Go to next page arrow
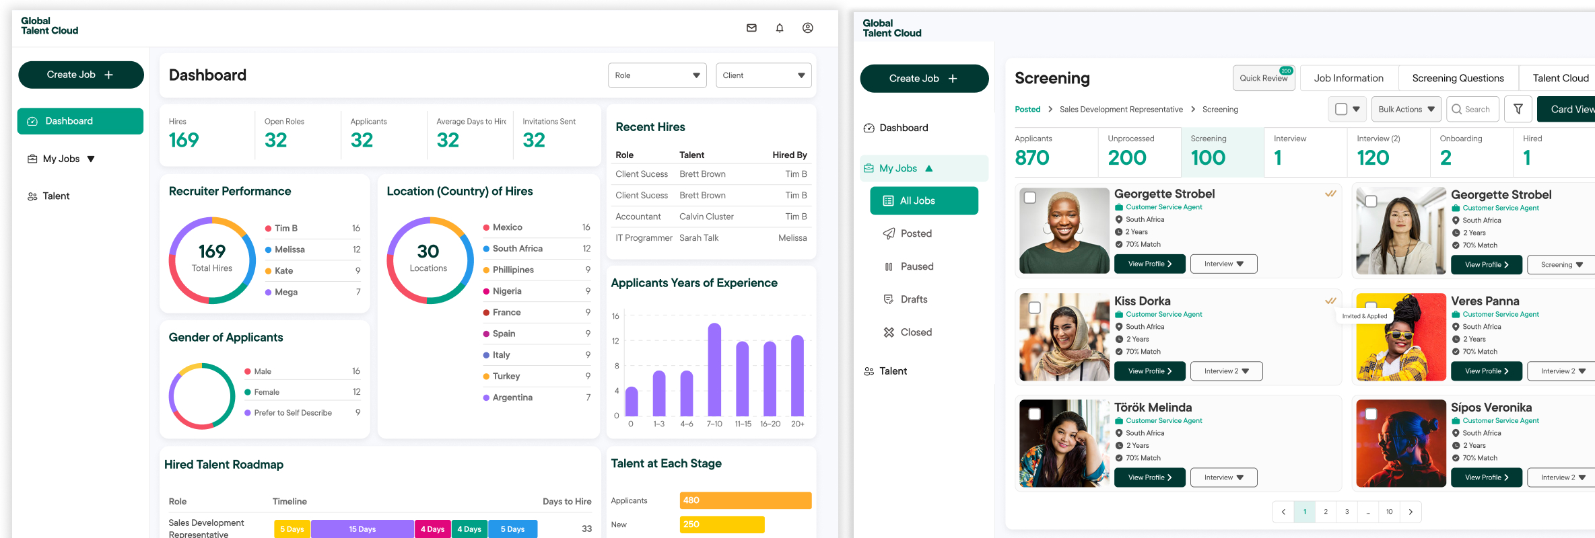 (x=1411, y=512)
